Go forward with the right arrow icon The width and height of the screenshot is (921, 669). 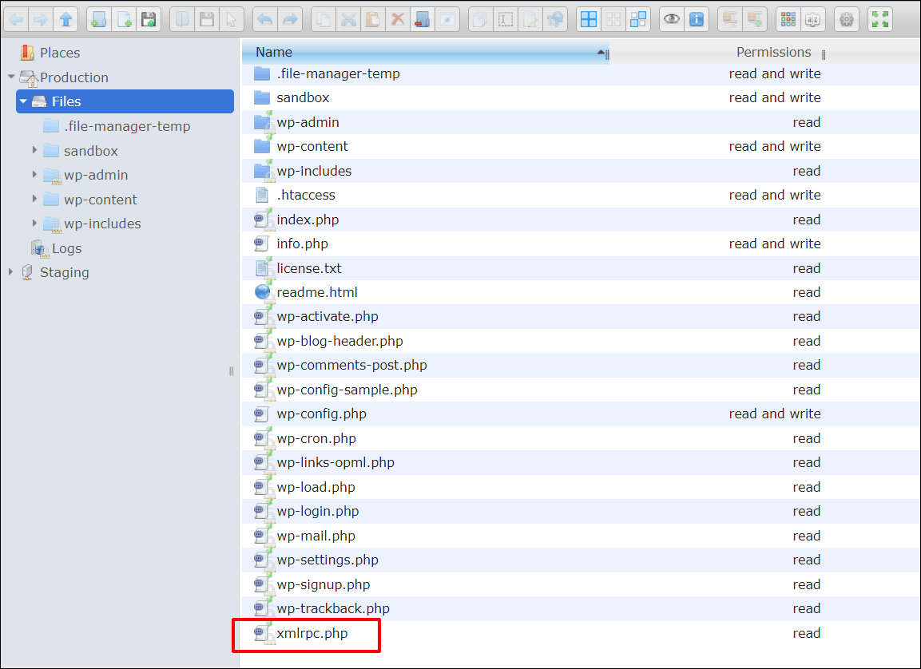click(x=41, y=20)
